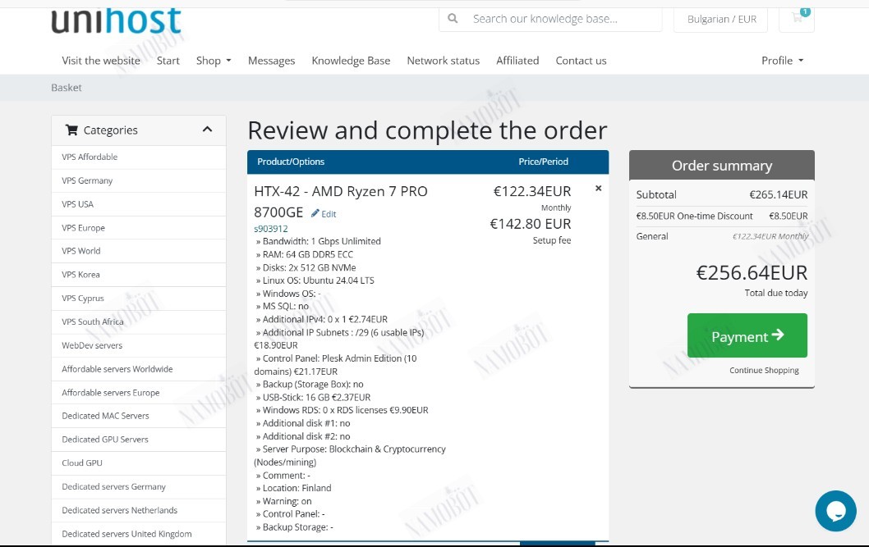
Task: Select VPS South Africa category
Action: click(x=139, y=322)
